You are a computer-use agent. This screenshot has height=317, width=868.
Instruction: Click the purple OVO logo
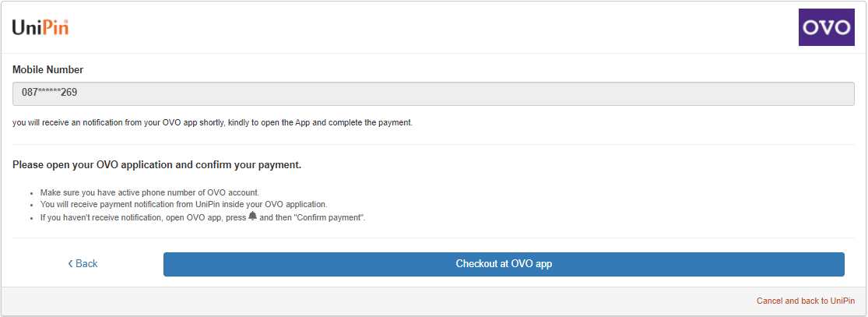pyautogui.click(x=827, y=27)
